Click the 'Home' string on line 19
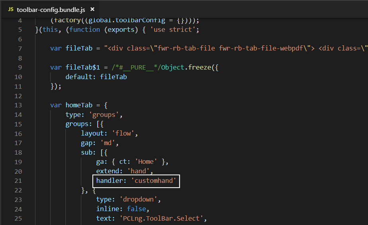This screenshot has width=368, height=225. pyautogui.click(x=146, y=162)
